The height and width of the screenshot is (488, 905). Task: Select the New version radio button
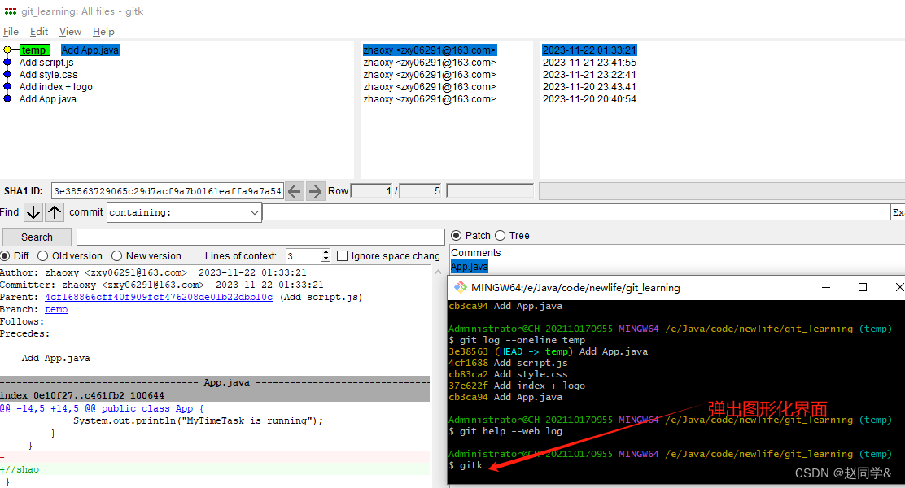click(x=116, y=255)
